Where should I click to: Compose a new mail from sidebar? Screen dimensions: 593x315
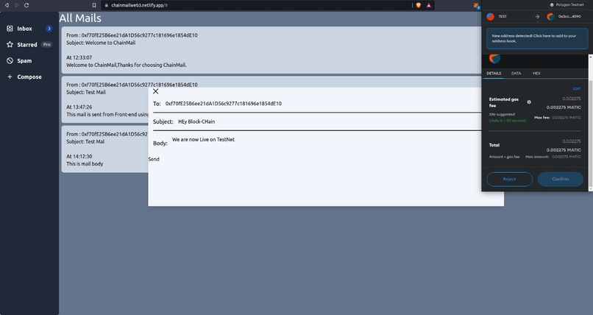(x=29, y=77)
